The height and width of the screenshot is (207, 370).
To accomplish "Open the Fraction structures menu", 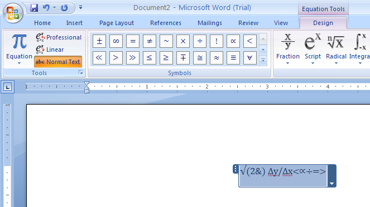I will coord(288,49).
